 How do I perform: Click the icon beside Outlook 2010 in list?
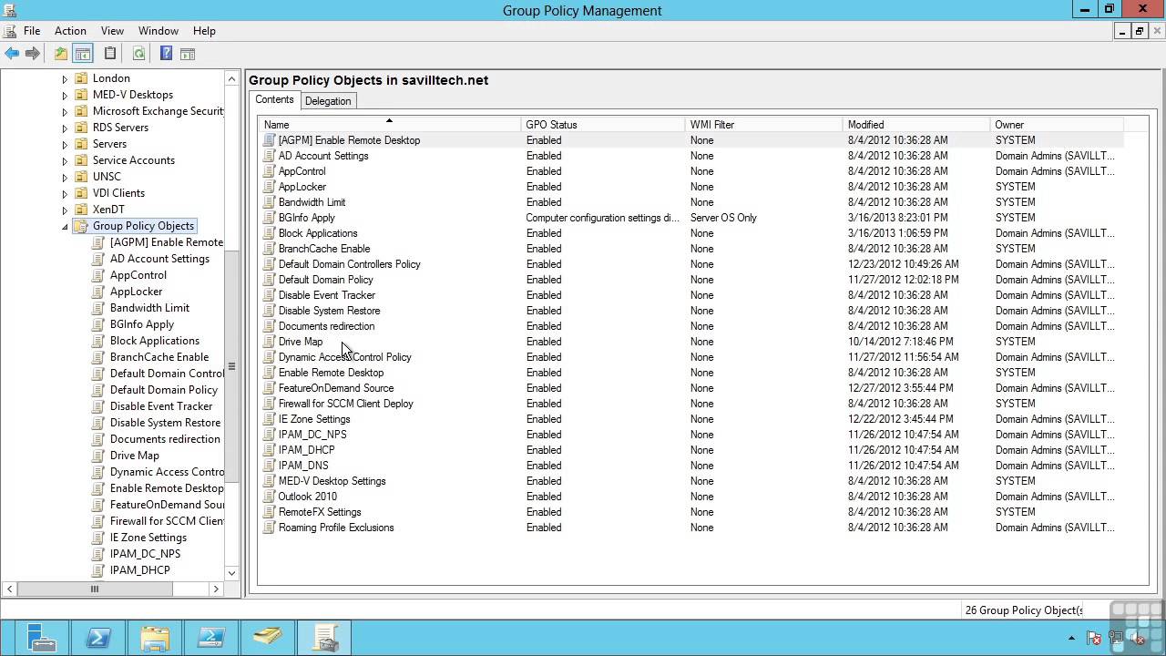269,497
